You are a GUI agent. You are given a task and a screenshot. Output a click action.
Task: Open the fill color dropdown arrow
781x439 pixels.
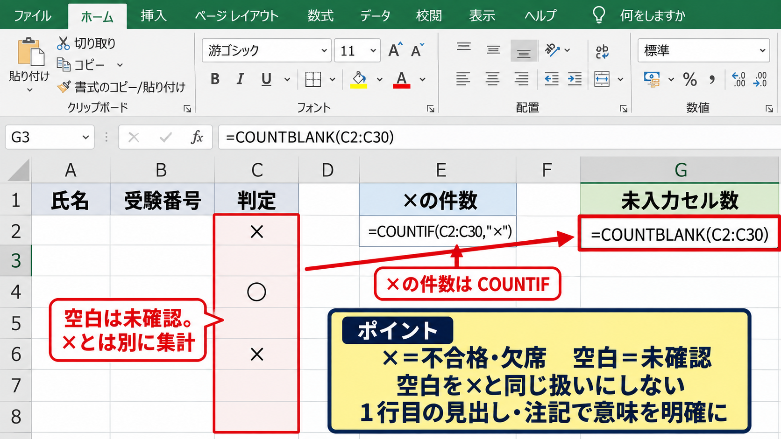[x=379, y=80]
